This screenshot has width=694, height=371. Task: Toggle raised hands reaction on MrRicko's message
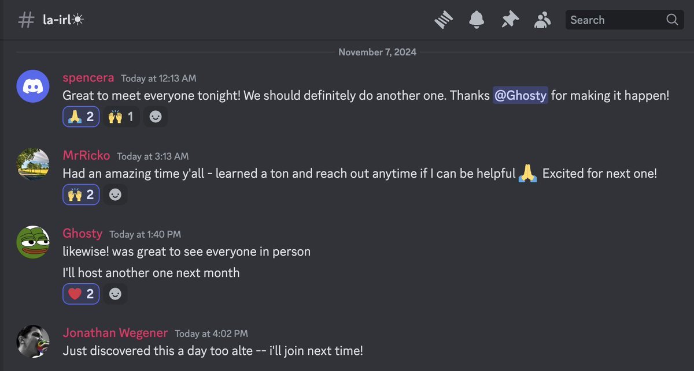[x=81, y=195]
